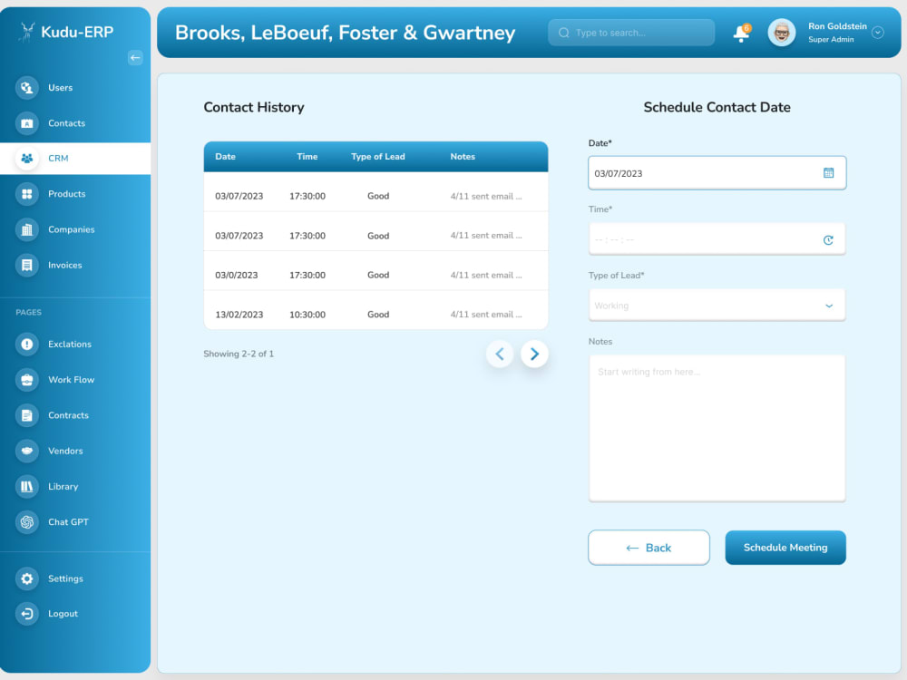This screenshot has width=907, height=680.
Task: Click the Time input field
Action: [717, 239]
